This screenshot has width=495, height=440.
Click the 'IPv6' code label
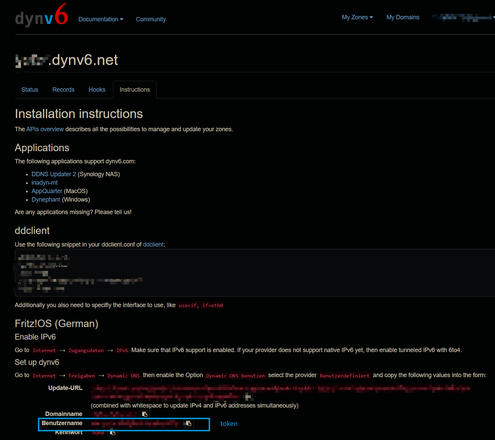click(x=122, y=350)
